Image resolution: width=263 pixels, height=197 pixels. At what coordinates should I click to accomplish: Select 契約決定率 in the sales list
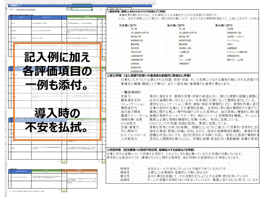136,52
